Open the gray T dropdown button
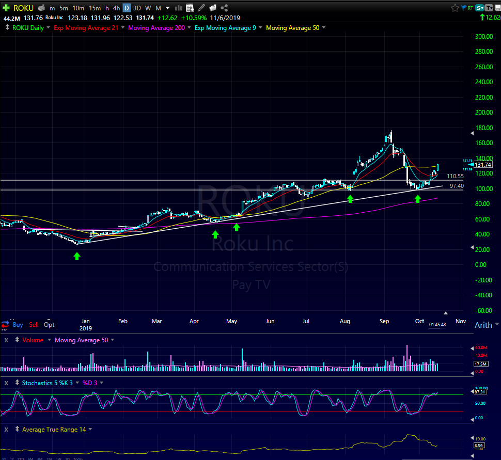Viewport: 501px width, 460px height. pos(489,8)
